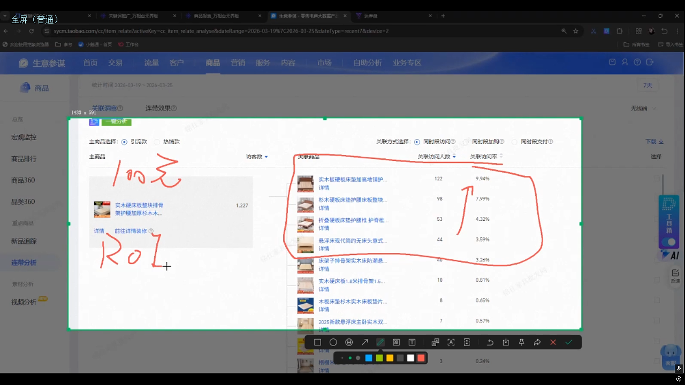This screenshot has height=385, width=685.
Task: Choose the 同时段加购 radio option
Action: point(466,142)
